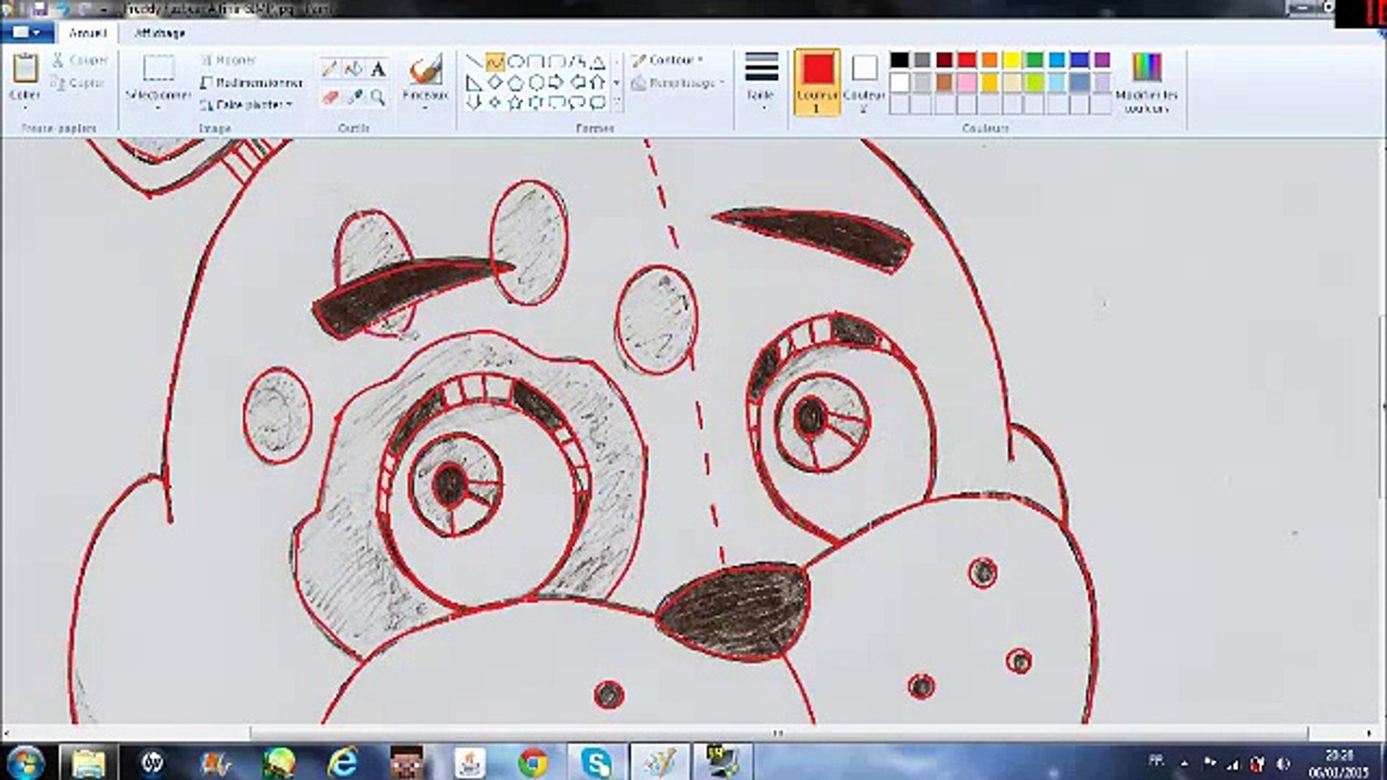Click the Coller clipboard paste icon
The height and width of the screenshot is (780, 1387).
tap(25, 69)
